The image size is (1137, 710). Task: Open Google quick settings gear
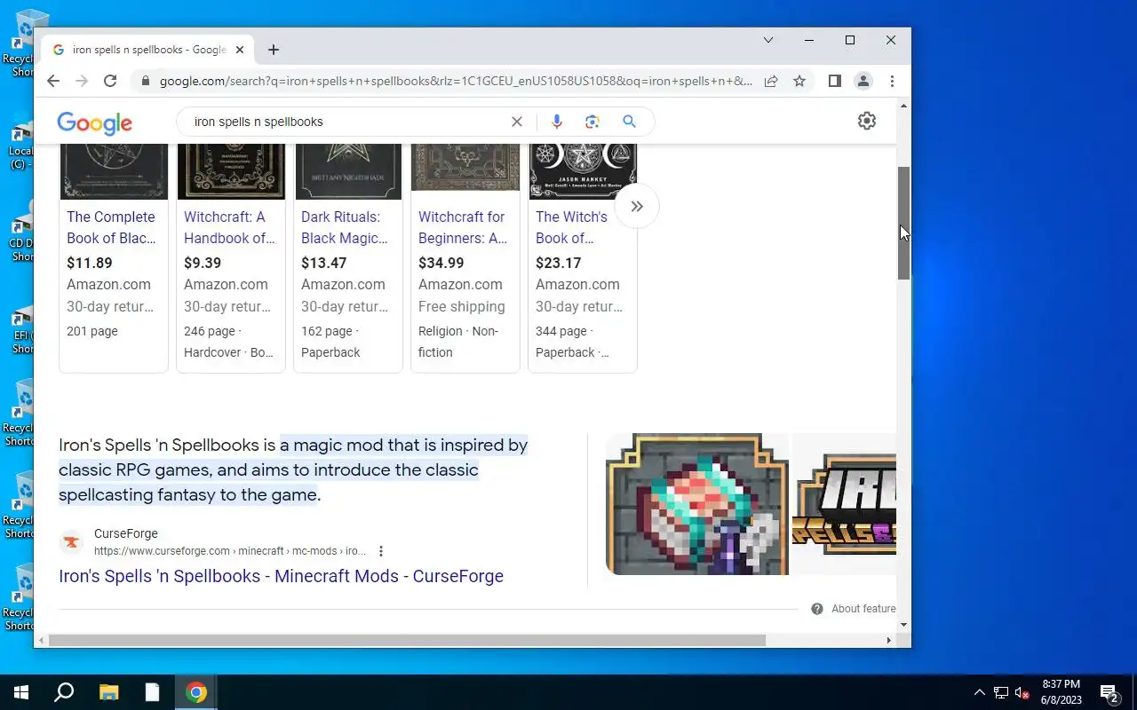867,122
